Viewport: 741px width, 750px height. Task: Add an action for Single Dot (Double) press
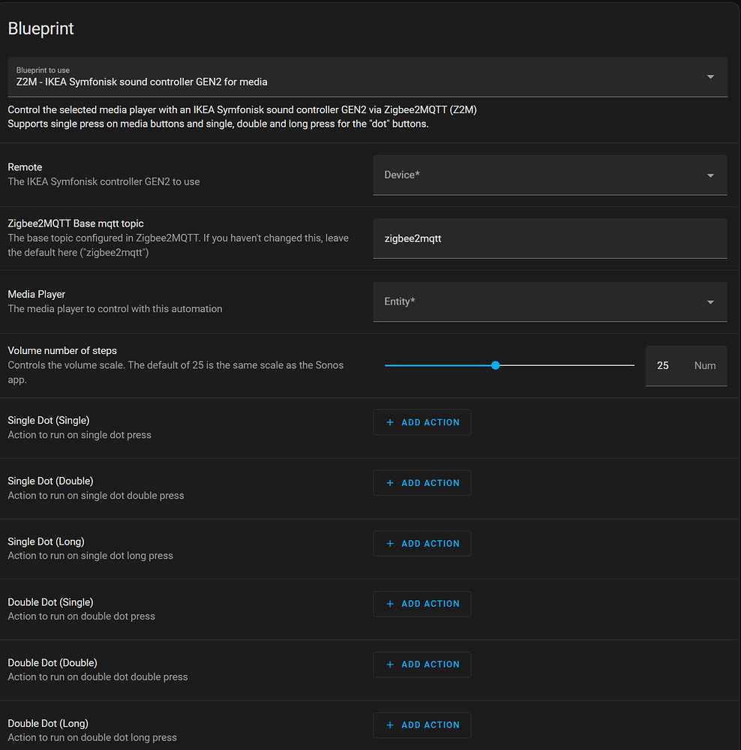point(421,482)
